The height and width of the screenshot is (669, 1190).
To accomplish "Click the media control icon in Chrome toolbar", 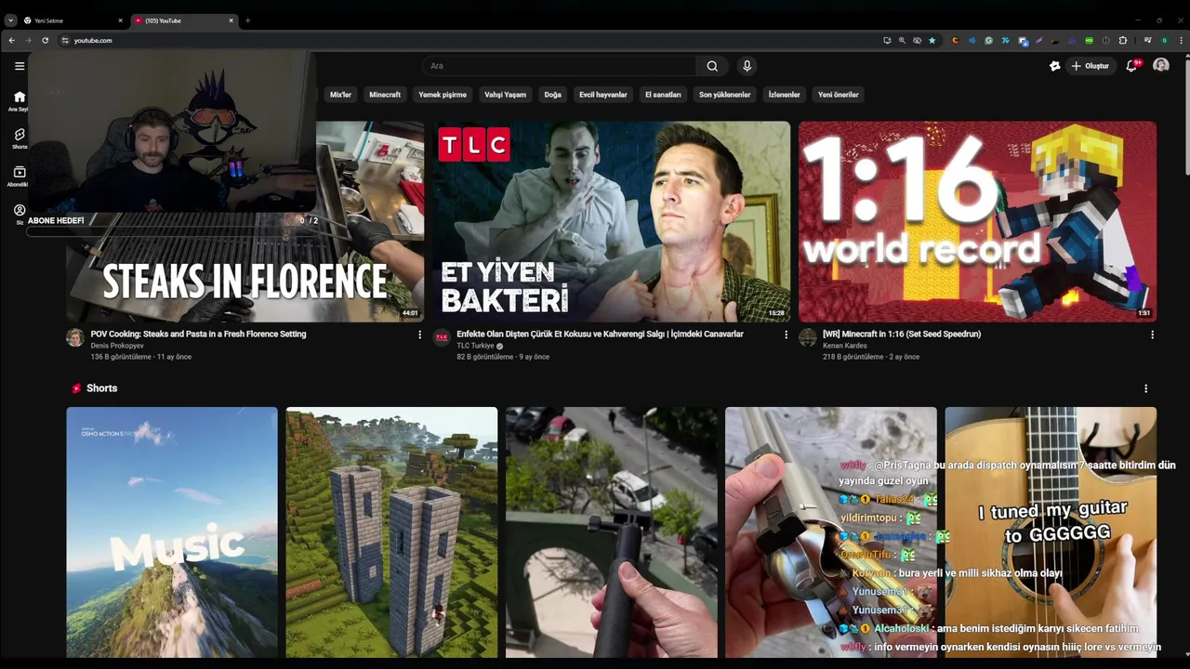I will [x=1147, y=41].
